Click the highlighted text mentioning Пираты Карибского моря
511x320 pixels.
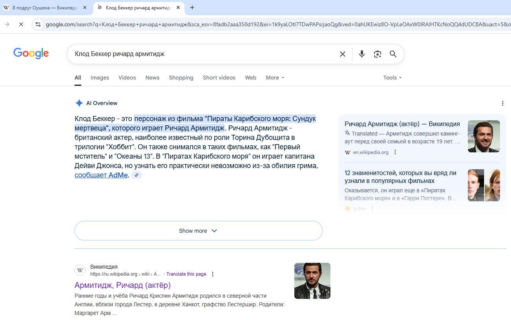(x=195, y=123)
